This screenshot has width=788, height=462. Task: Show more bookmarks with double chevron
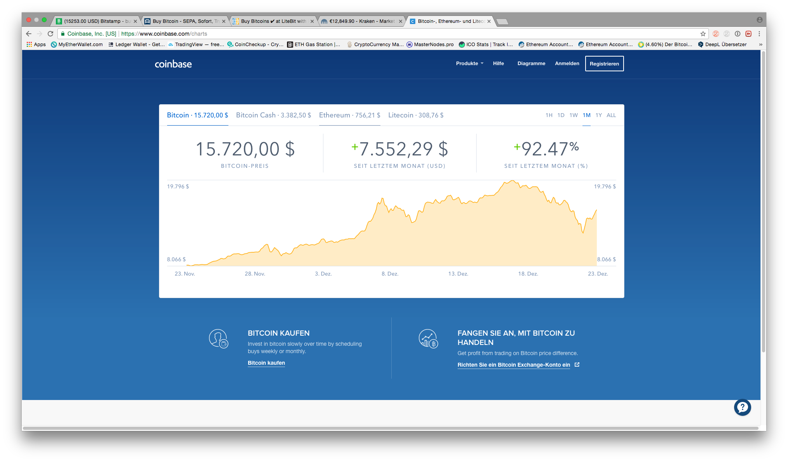tap(760, 45)
